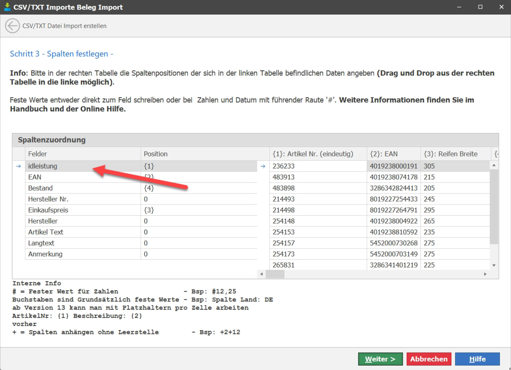Click the vertical scrollbar thumb in data table
The height and width of the screenshot is (370, 511).
click(494, 207)
